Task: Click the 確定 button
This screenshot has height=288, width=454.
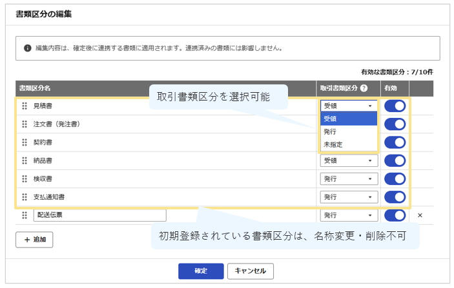Action: coord(201,271)
